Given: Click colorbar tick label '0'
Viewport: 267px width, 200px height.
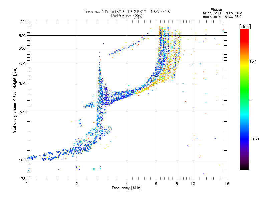Looking at the screenshot, I should click(250, 100).
